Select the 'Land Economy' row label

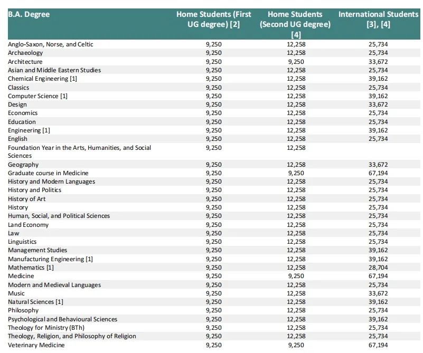[x=28, y=225]
